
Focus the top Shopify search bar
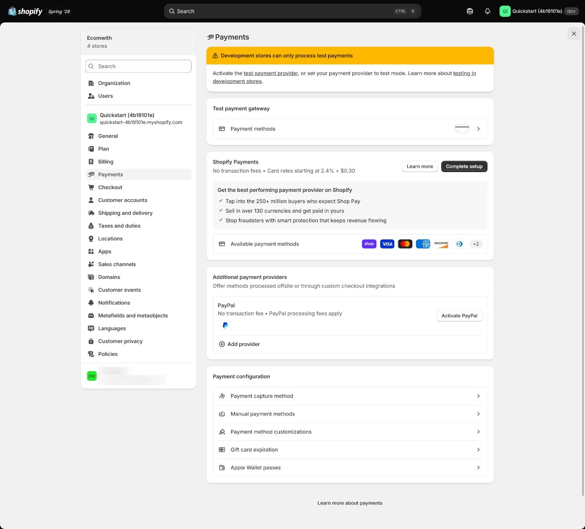coord(293,11)
